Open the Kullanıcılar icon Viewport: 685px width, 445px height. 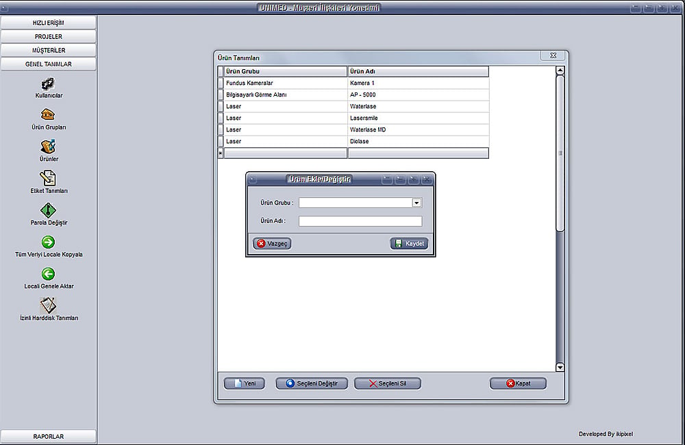(48, 84)
